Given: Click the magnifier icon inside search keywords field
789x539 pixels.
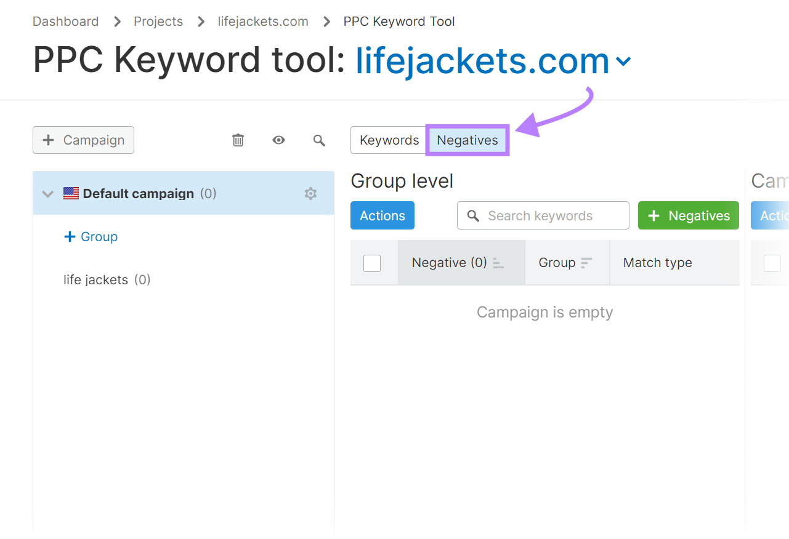Looking at the screenshot, I should (473, 215).
